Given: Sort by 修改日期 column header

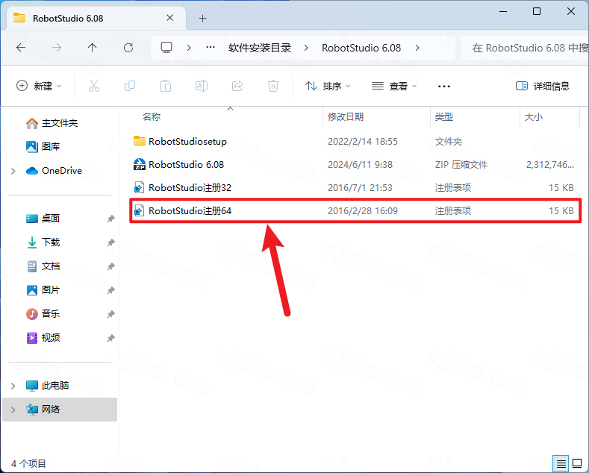Looking at the screenshot, I should [346, 116].
